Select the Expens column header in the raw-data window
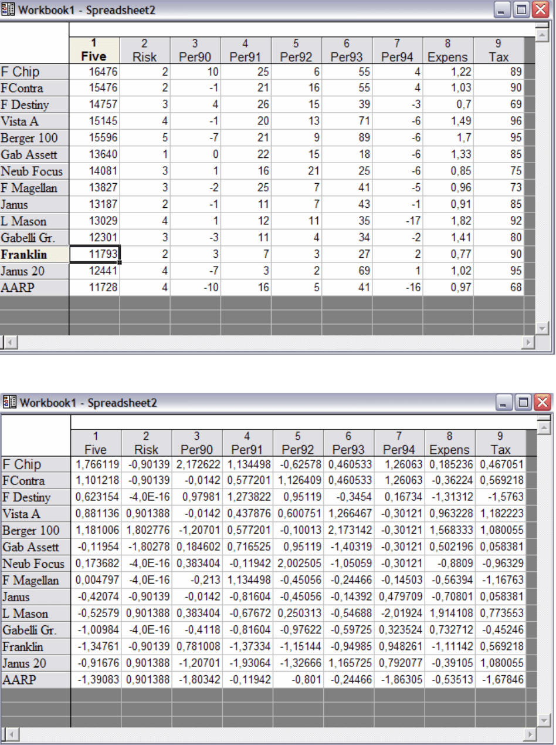 click(x=447, y=50)
